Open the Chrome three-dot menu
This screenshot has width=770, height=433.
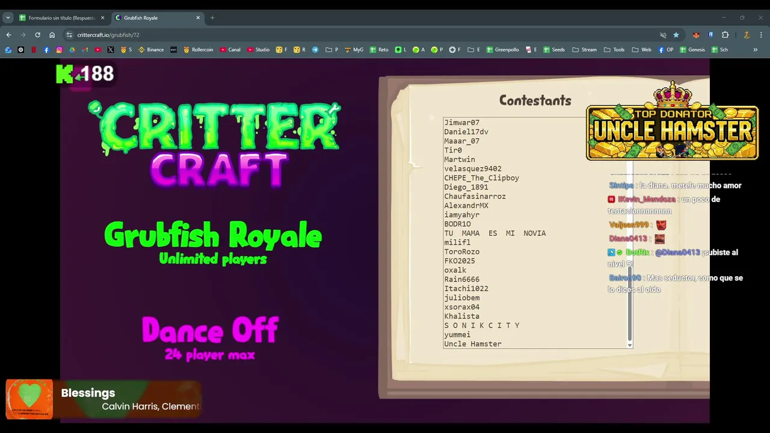coord(761,35)
